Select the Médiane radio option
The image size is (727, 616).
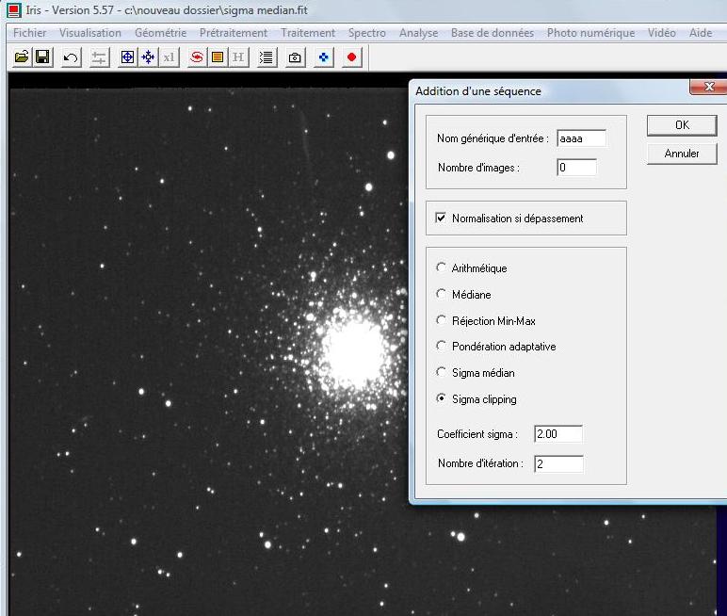441,294
